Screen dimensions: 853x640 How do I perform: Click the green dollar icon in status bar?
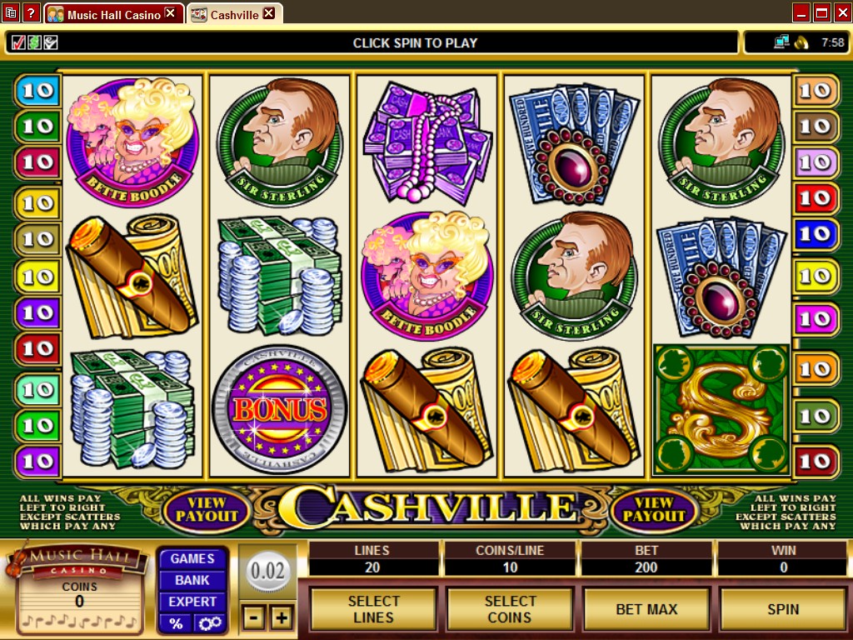pyautogui.click(x=34, y=42)
